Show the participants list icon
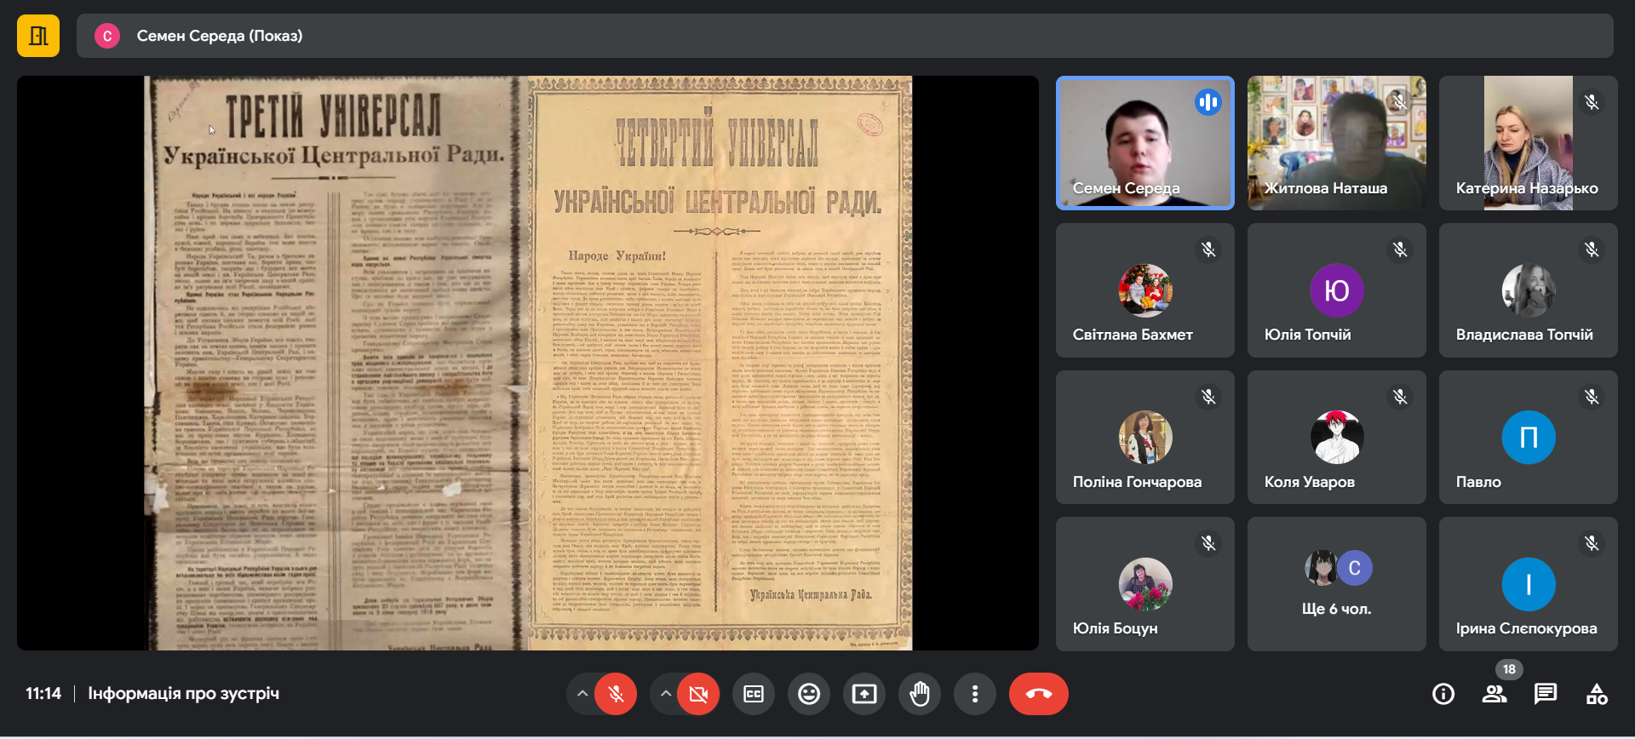The height and width of the screenshot is (739, 1635). tap(1494, 694)
